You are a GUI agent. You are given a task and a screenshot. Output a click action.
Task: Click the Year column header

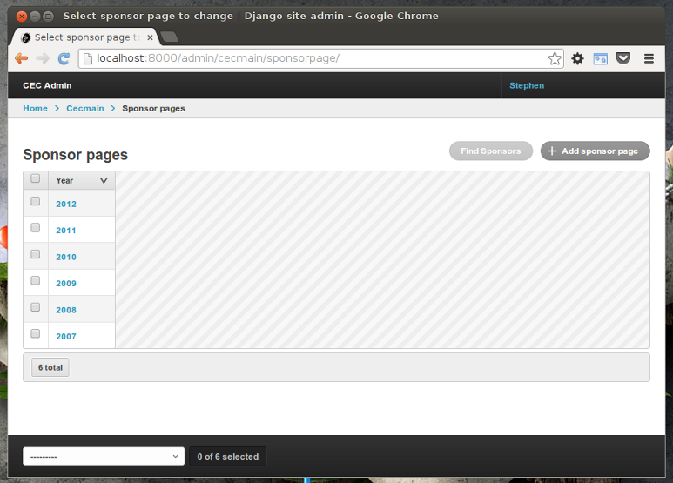pyautogui.click(x=82, y=181)
